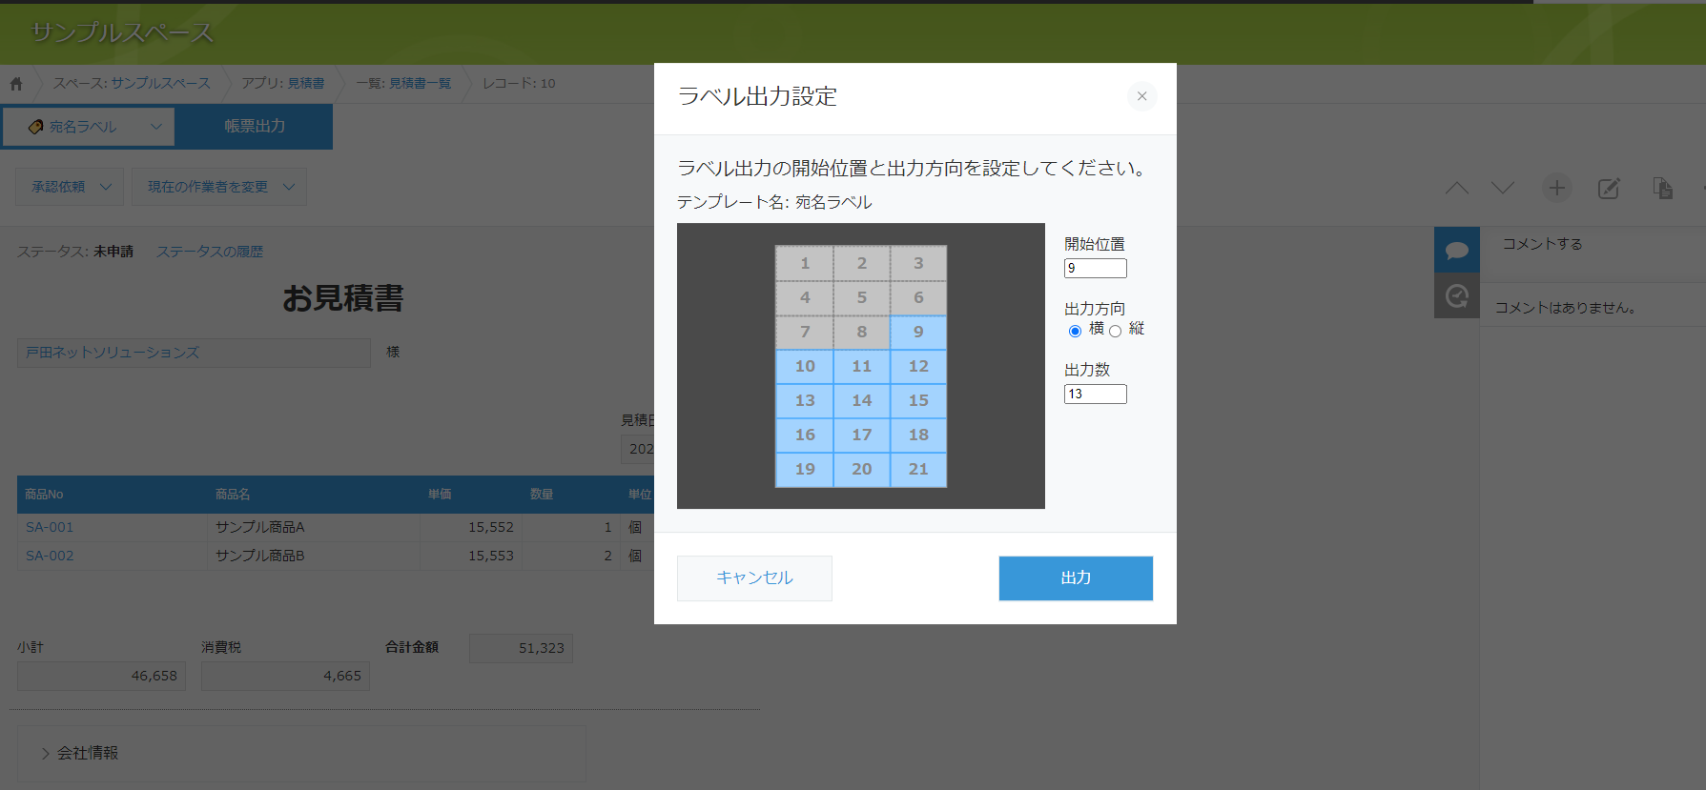Click SA-001 product number cell
Screen dimensions: 1706x790
(x=113, y=527)
